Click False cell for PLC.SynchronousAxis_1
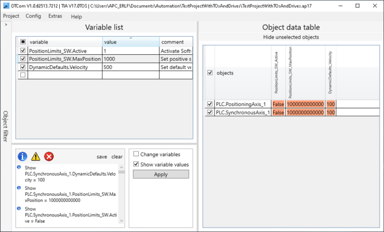The width and height of the screenshot is (384, 232). (x=279, y=113)
